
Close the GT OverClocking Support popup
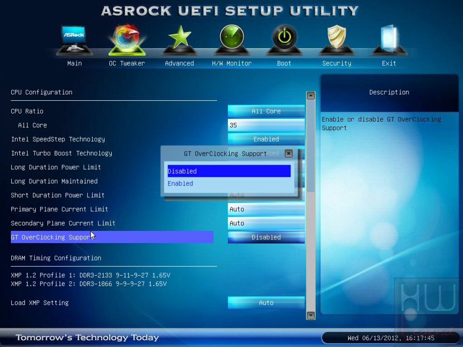(x=289, y=153)
